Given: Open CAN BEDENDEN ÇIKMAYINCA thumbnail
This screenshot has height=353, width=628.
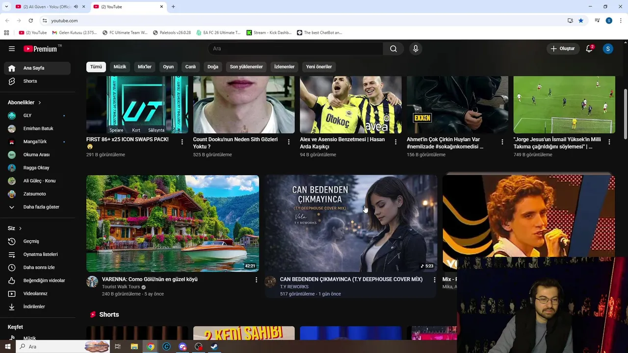Looking at the screenshot, I should pos(351,223).
